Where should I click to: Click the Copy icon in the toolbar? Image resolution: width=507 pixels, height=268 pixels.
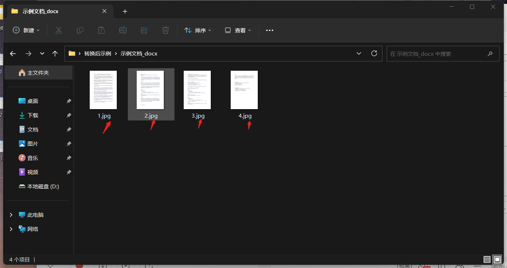80,30
